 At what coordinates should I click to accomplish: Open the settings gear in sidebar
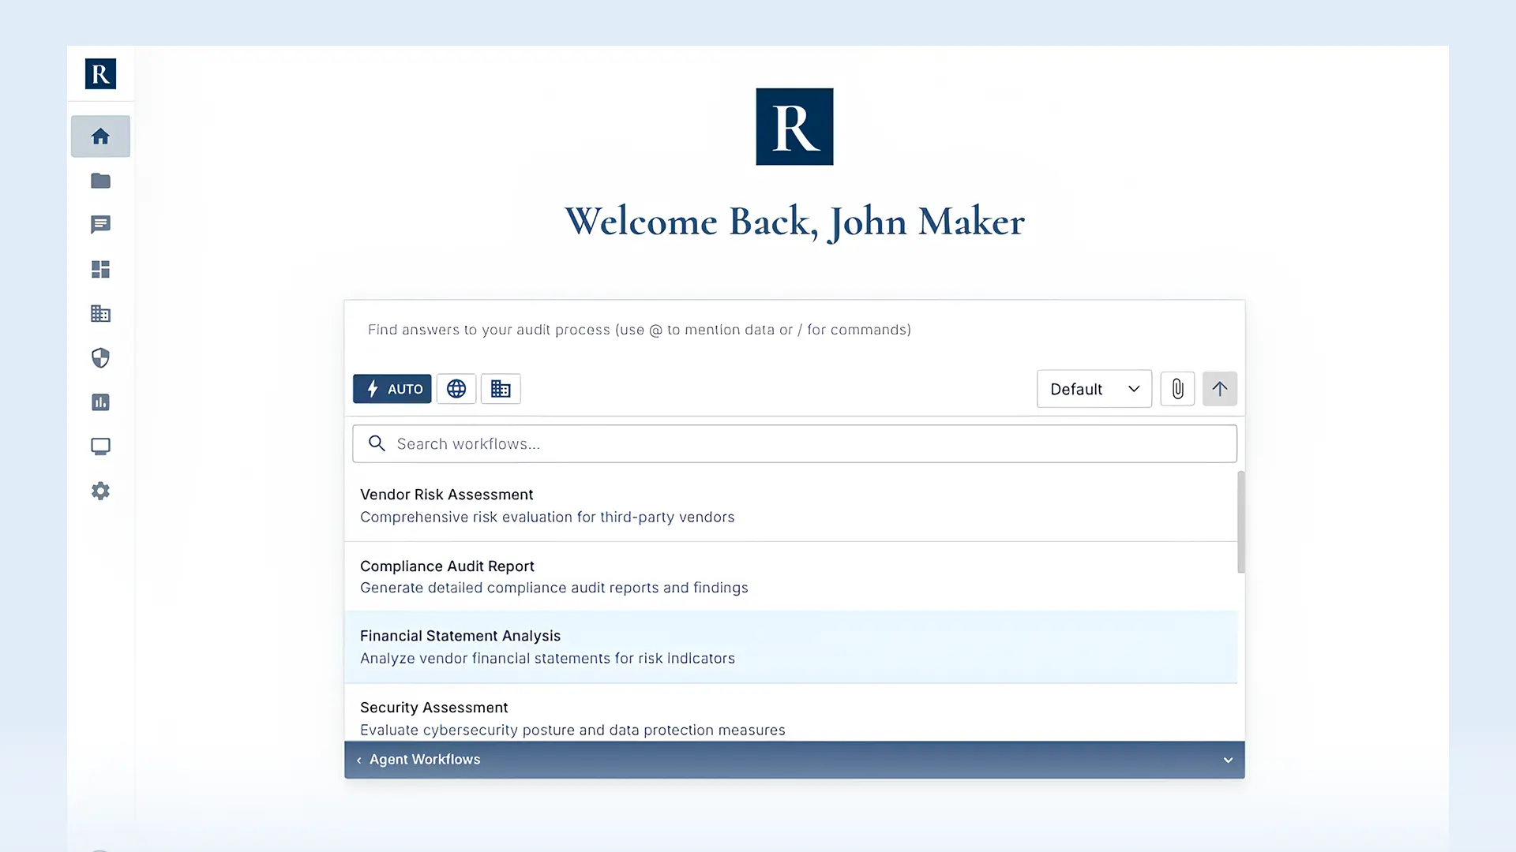pyautogui.click(x=100, y=491)
